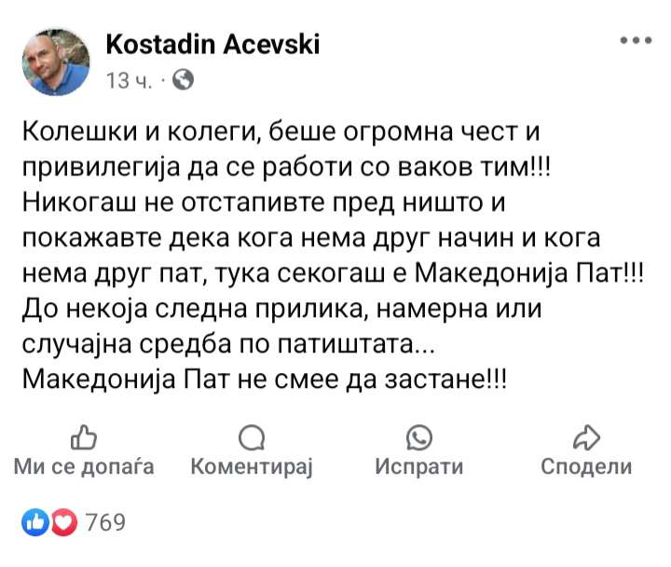The image size is (671, 567).
Task: Open the Kostadin Acevski profile name link
Action: 212,44
